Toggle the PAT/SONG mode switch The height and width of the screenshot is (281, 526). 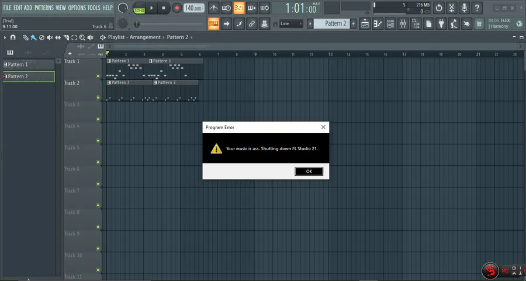(x=139, y=8)
